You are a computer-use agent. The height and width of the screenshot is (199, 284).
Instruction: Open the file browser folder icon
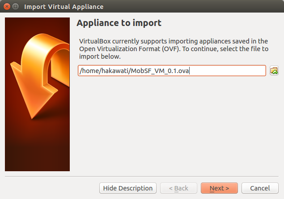pos(274,71)
